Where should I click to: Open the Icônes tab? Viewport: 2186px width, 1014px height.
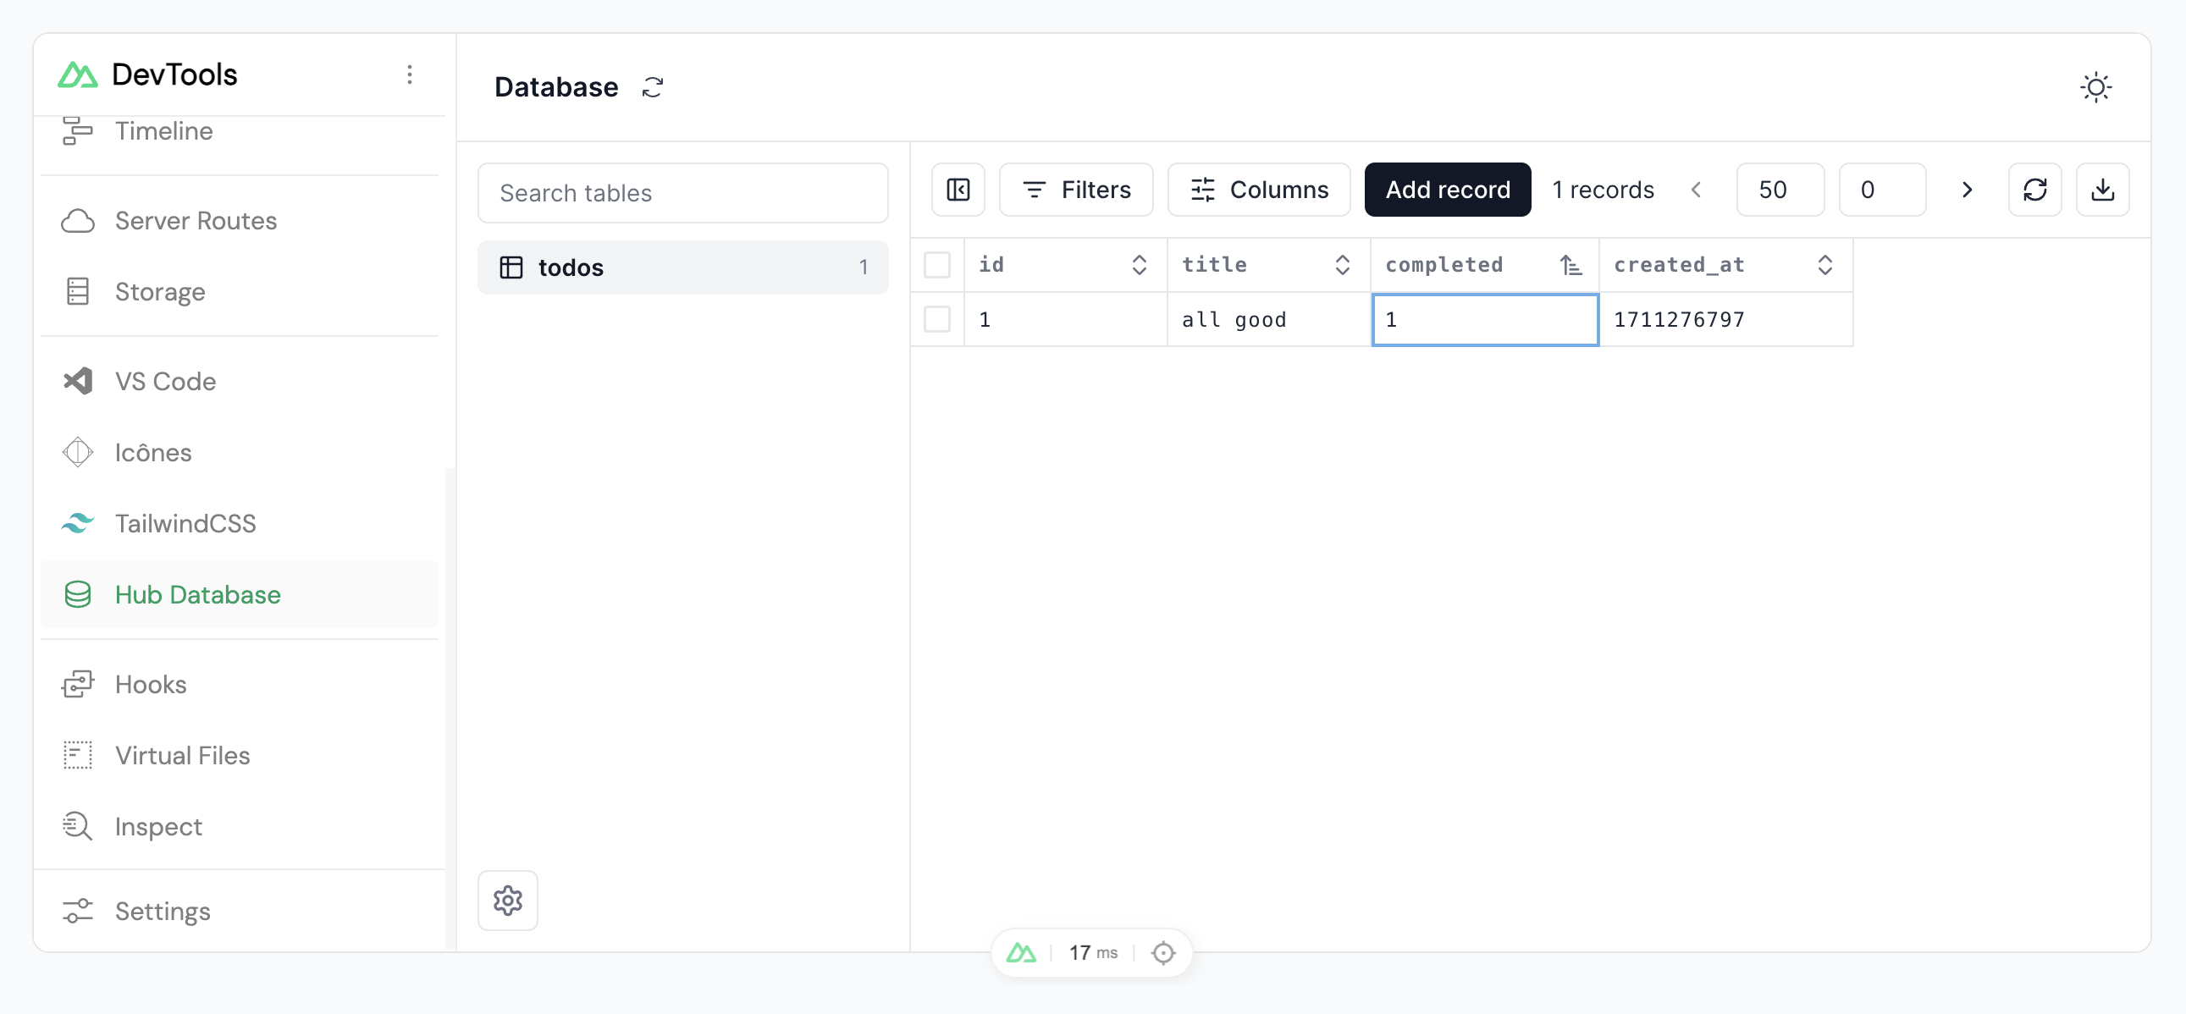pos(240,452)
